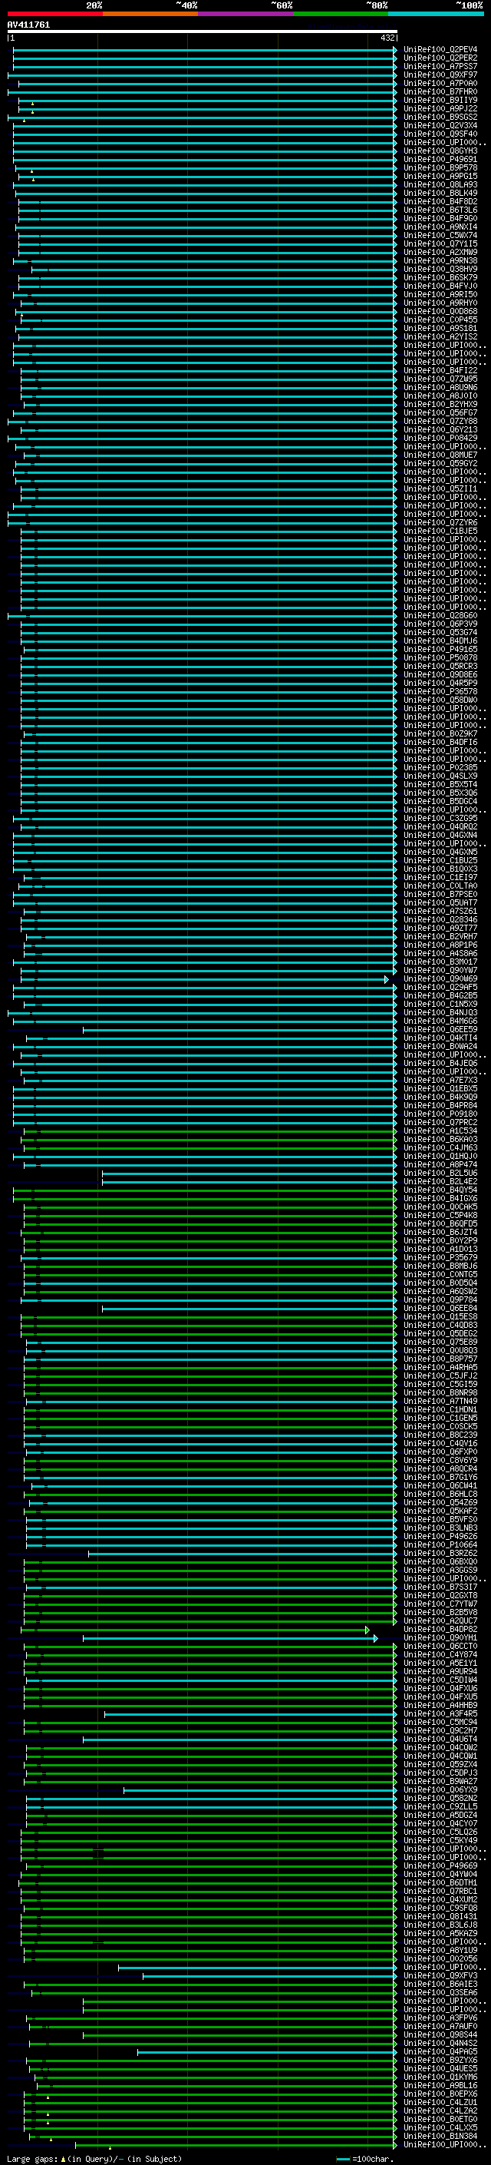Select UniRef100_P36578 hit name
491x2165 pixels.
440,692
